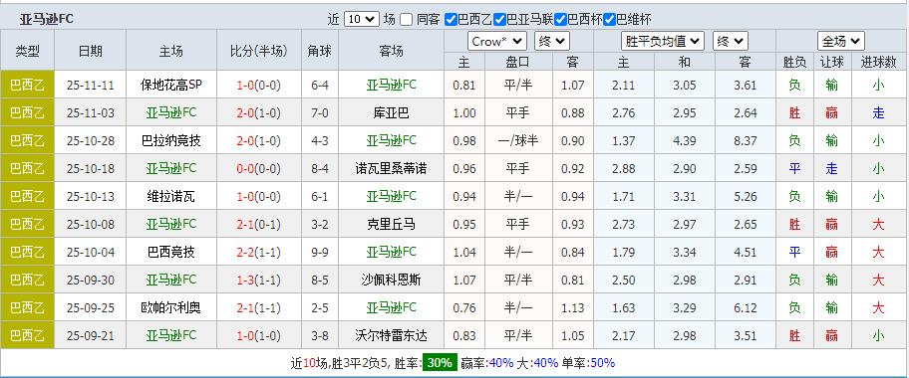Screen dimensions: 909x378
Task: Click the draw odds value 4.39
Action: [x=685, y=140]
